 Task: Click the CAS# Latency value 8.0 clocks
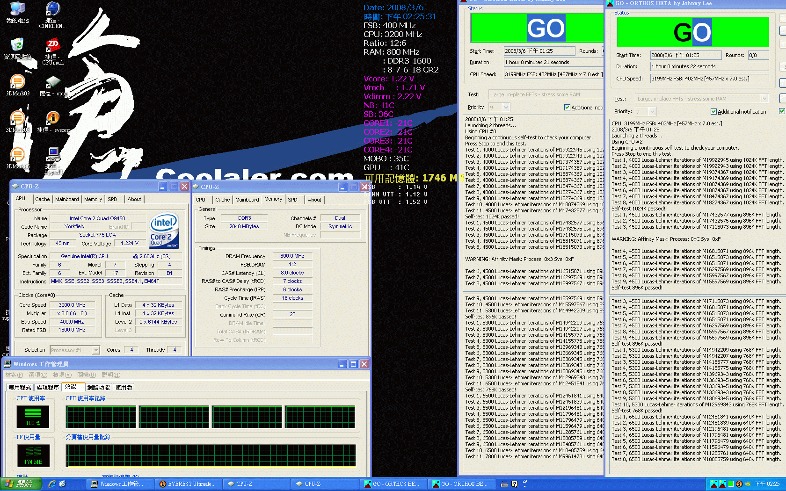[x=292, y=273]
